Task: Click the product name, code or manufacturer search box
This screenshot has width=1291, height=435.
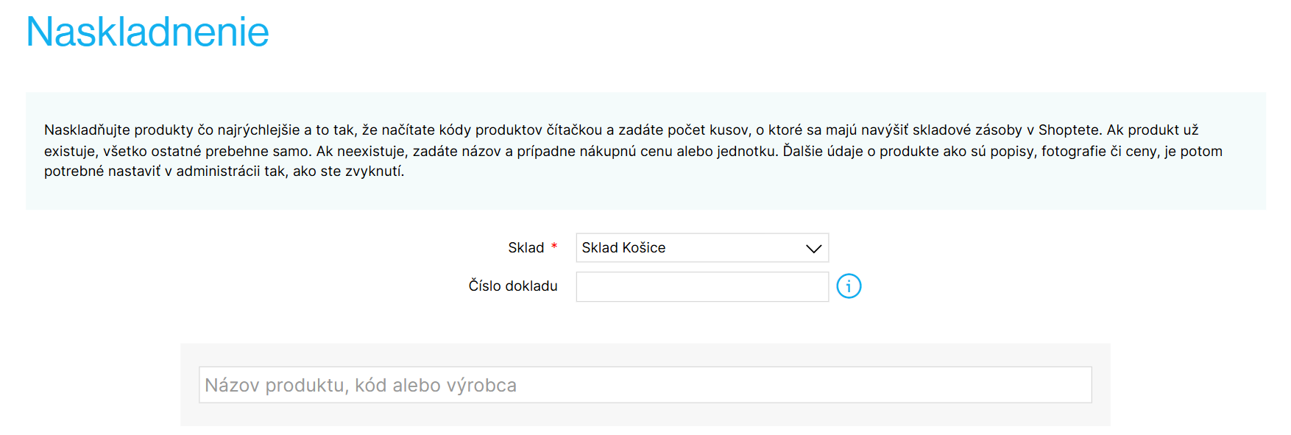Action: point(645,385)
